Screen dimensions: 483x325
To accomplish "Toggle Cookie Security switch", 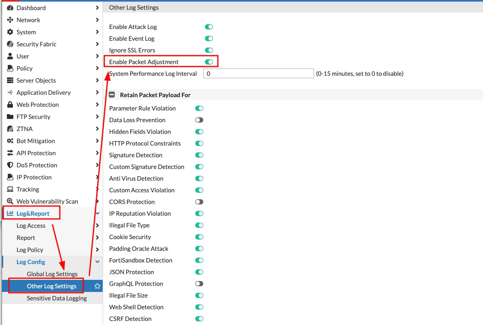I will coord(199,237).
